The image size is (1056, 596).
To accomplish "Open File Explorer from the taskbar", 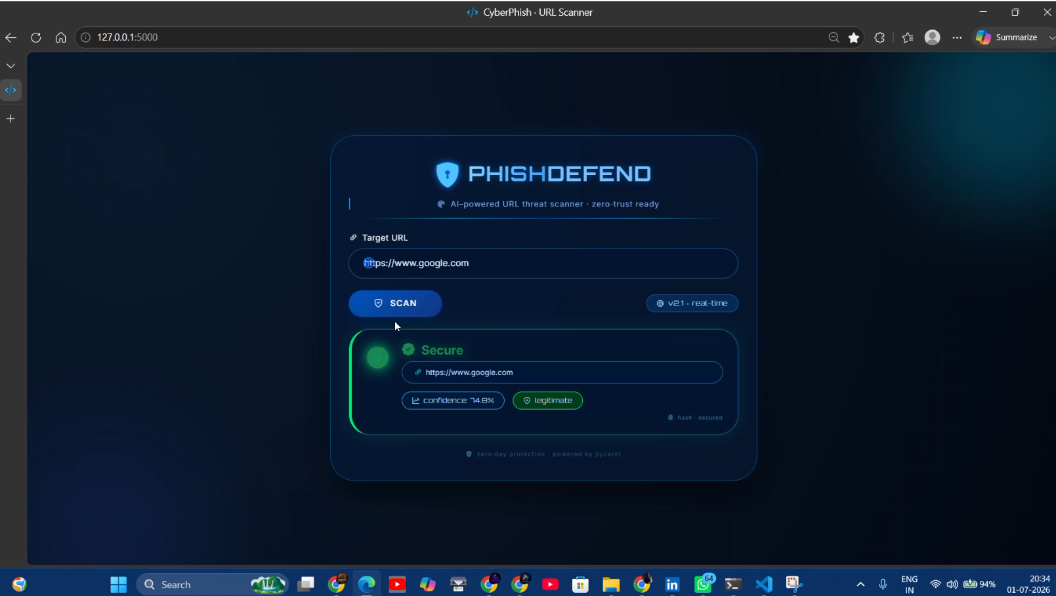I will (611, 584).
